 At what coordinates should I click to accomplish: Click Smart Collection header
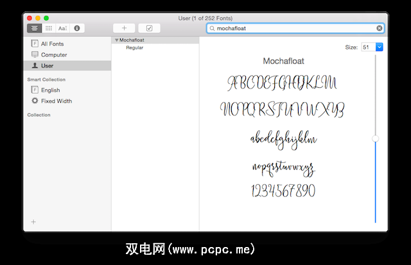(46, 80)
